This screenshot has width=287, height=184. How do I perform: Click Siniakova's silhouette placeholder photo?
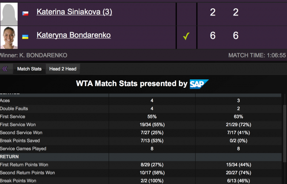(x=9, y=12)
